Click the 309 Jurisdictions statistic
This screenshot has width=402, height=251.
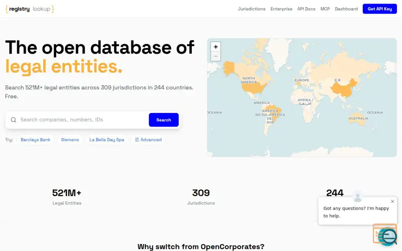[201, 197]
